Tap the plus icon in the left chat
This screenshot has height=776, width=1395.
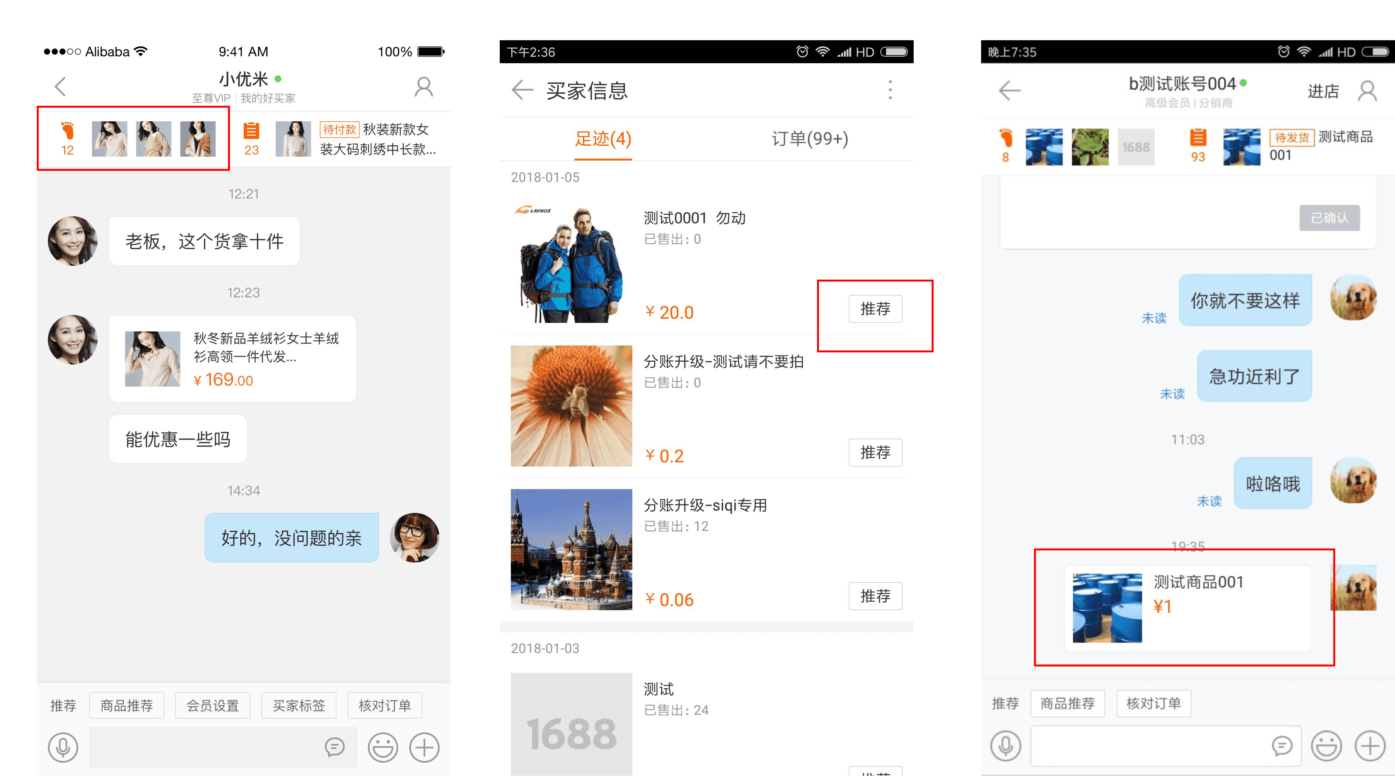424,747
